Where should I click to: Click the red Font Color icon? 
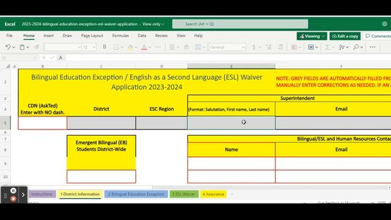coord(144,47)
